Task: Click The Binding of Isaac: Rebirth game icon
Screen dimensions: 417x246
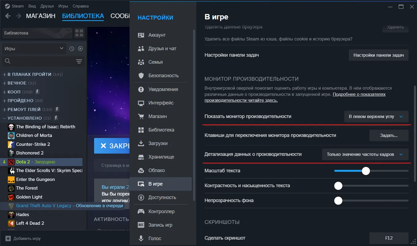Action: [x=11, y=127]
